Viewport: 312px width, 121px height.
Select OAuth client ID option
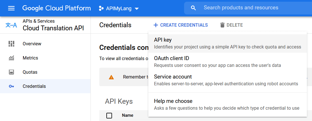coord(227,61)
